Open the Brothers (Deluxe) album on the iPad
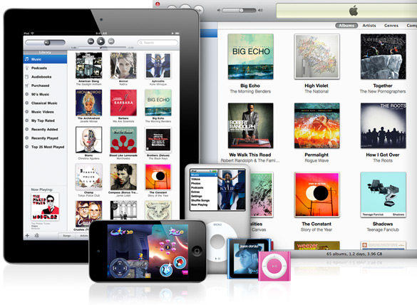 [x=158, y=140]
